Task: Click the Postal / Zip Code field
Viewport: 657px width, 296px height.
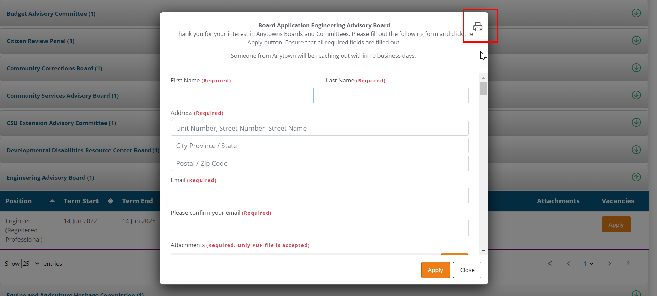Action: point(320,163)
